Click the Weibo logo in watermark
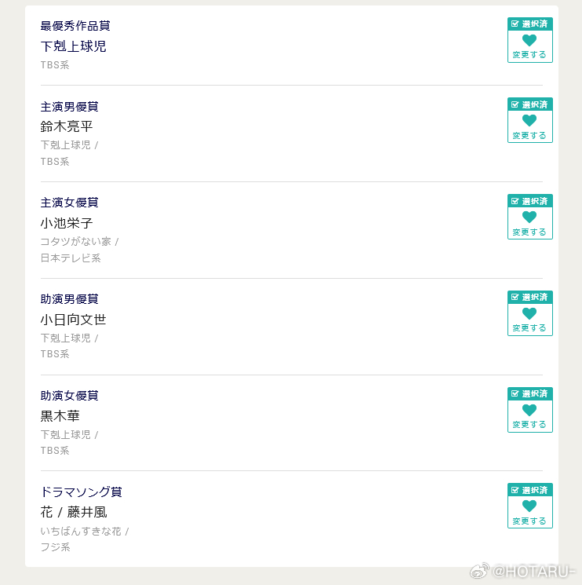This screenshot has width=582, height=585. tap(479, 571)
